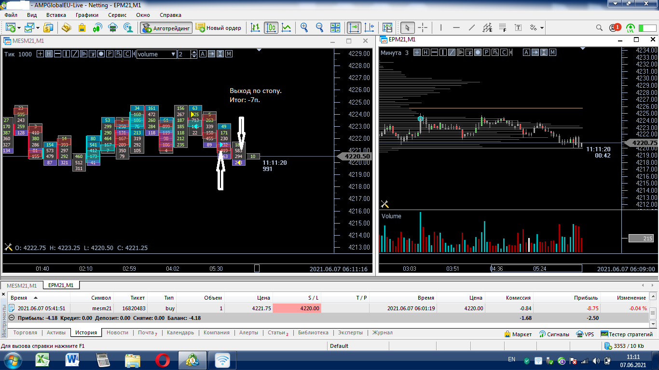Open the Маркет link in toolbox
Viewport: 659px width, 370px height.
pos(518,334)
